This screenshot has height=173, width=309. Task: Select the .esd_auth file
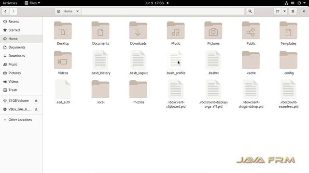pos(63,89)
